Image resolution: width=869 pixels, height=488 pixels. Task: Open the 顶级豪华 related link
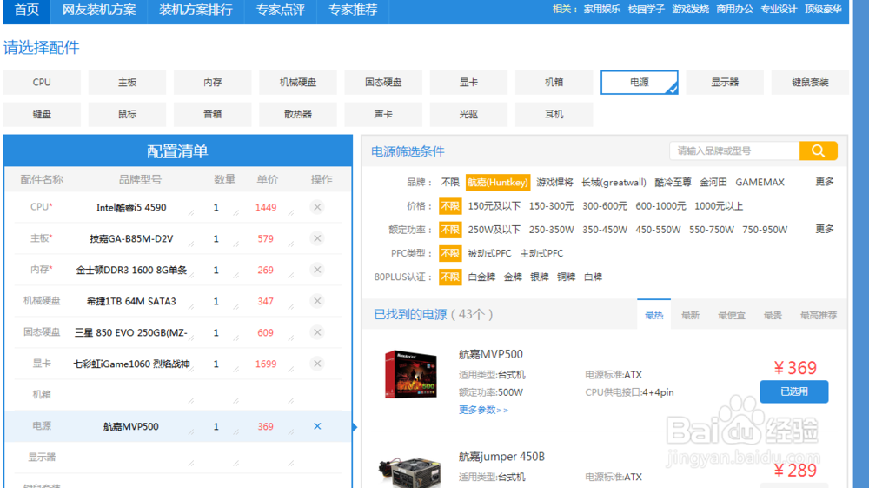[824, 10]
